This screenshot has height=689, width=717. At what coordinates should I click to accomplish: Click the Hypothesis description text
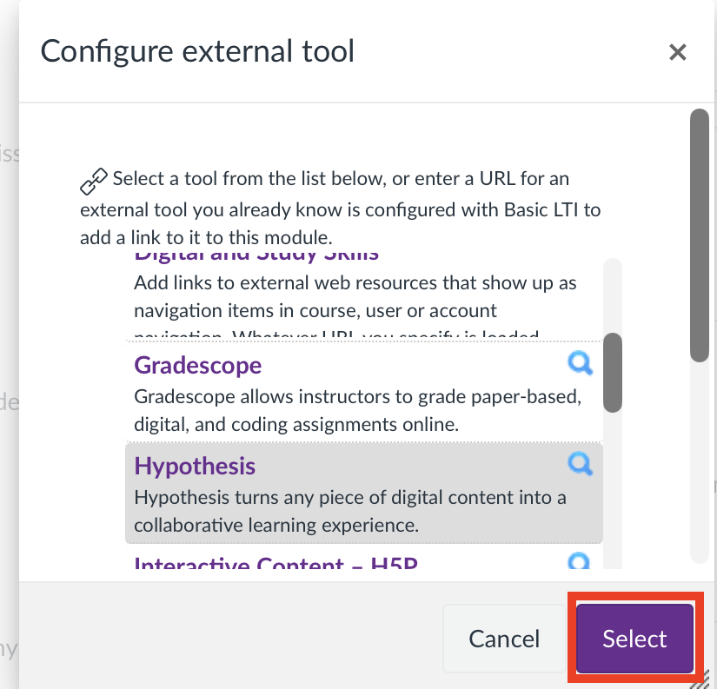pyautogui.click(x=349, y=511)
